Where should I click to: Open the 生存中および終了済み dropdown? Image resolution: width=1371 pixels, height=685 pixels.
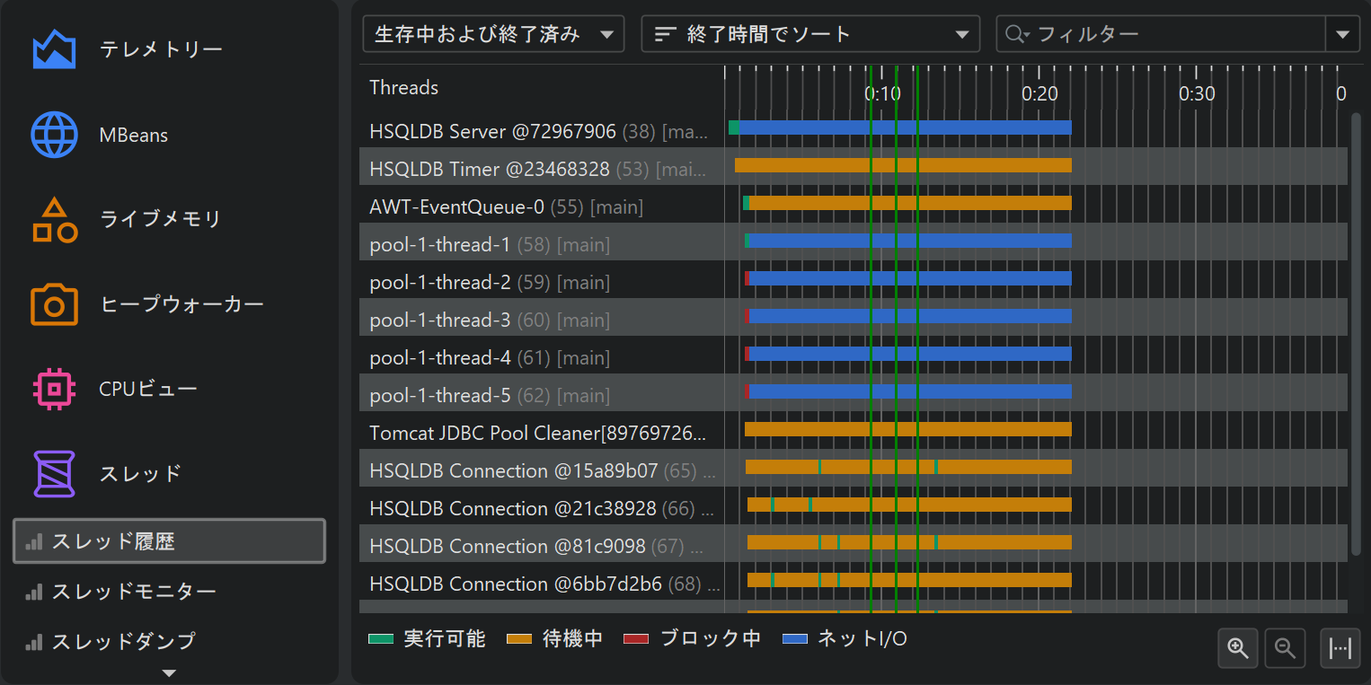492,34
